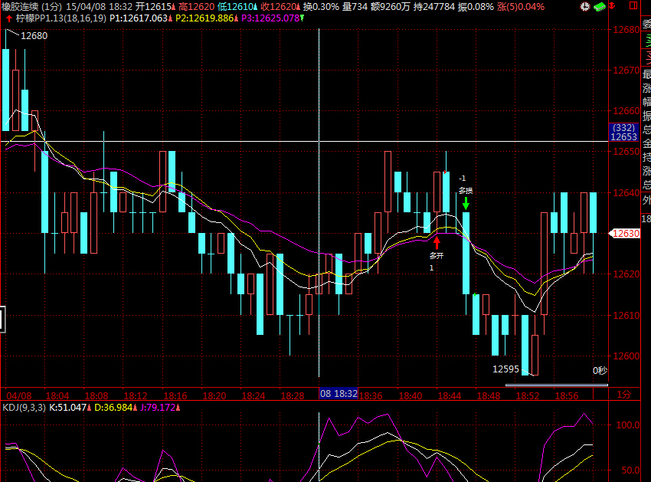This screenshot has width=651, height=482.
Task: Click the red 多开 buy signal arrow
Action: point(437,242)
